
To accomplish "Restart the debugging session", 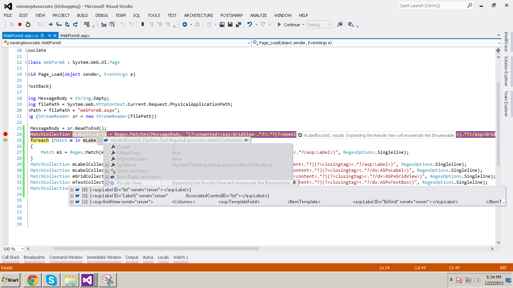I will (x=28, y=24).
